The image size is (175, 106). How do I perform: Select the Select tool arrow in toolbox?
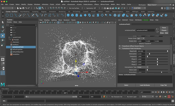point(3,22)
